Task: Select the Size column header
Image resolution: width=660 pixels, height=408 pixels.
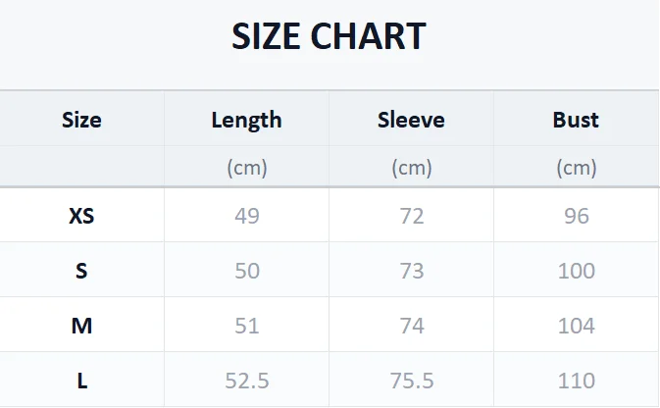Action: [x=81, y=120]
